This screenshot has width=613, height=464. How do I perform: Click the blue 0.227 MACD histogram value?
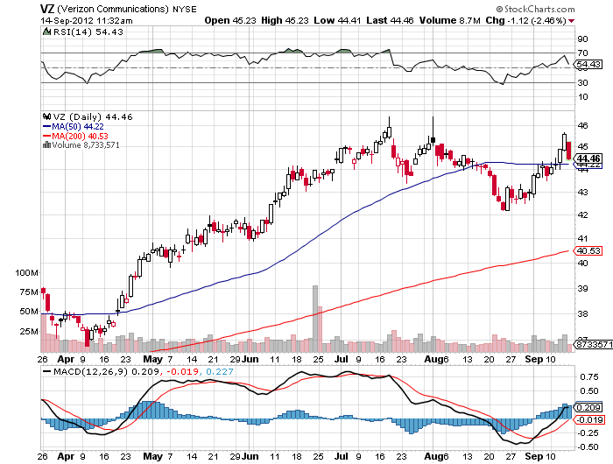tap(219, 371)
